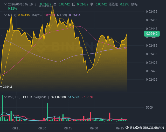Click the low price marker 0.02411
Viewport: 166px width, 132px height.
8,87
